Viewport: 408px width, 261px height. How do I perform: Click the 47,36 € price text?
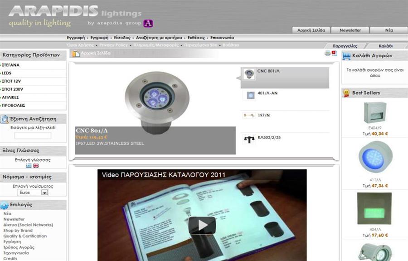click(x=379, y=186)
